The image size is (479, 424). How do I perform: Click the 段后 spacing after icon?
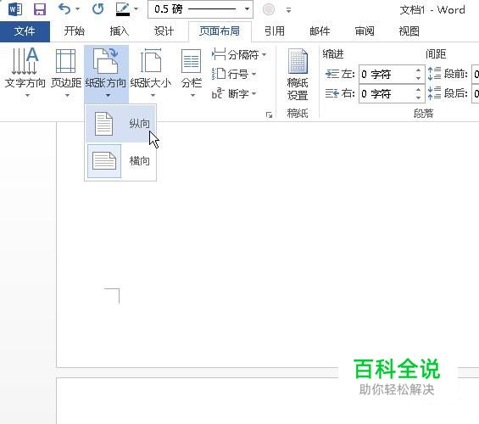pyautogui.click(x=434, y=93)
